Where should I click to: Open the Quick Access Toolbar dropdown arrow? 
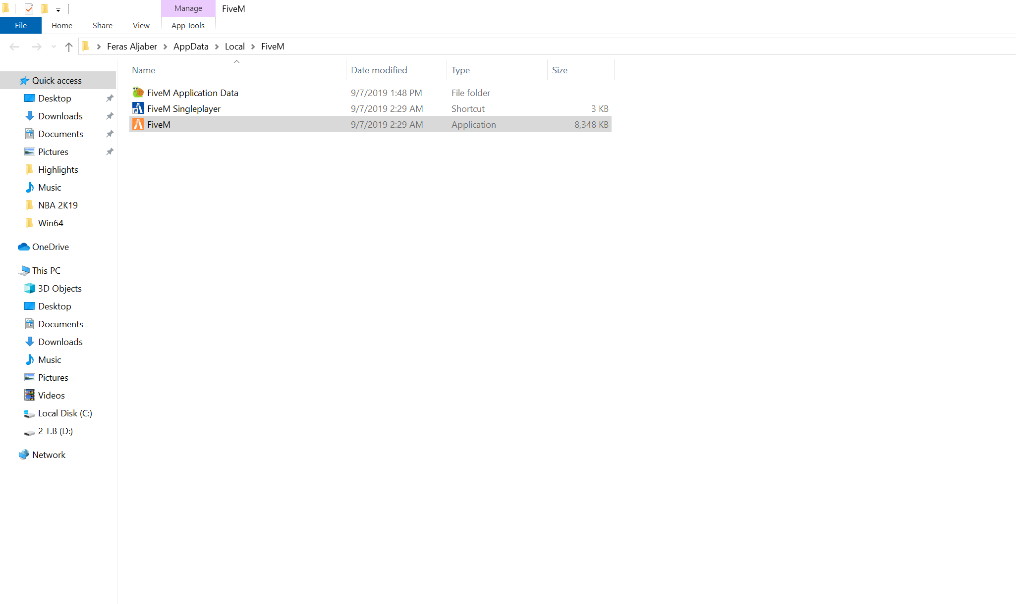(x=58, y=9)
